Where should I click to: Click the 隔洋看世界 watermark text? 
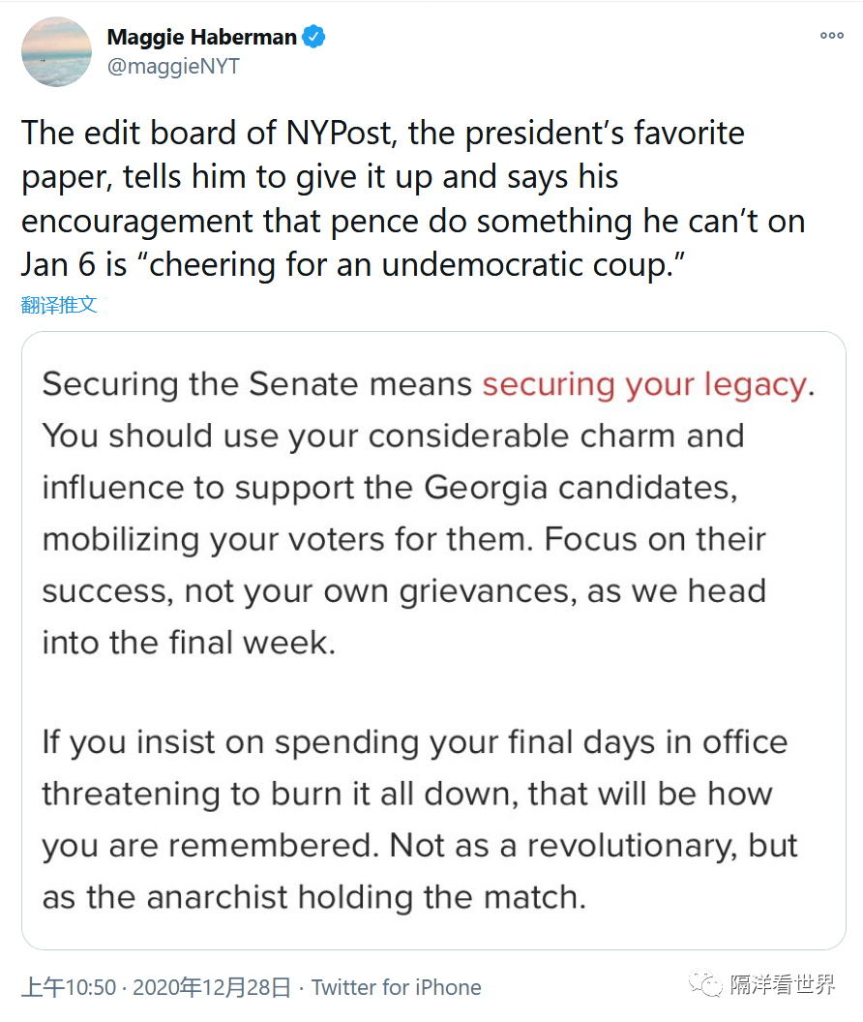782,984
